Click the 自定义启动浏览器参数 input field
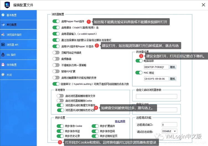This screenshot has height=146, width=208. click(x=156, y=96)
